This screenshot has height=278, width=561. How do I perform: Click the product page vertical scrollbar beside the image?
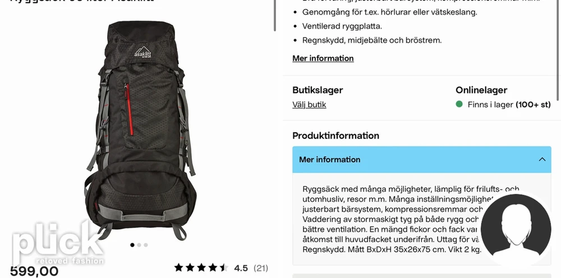coord(275,15)
